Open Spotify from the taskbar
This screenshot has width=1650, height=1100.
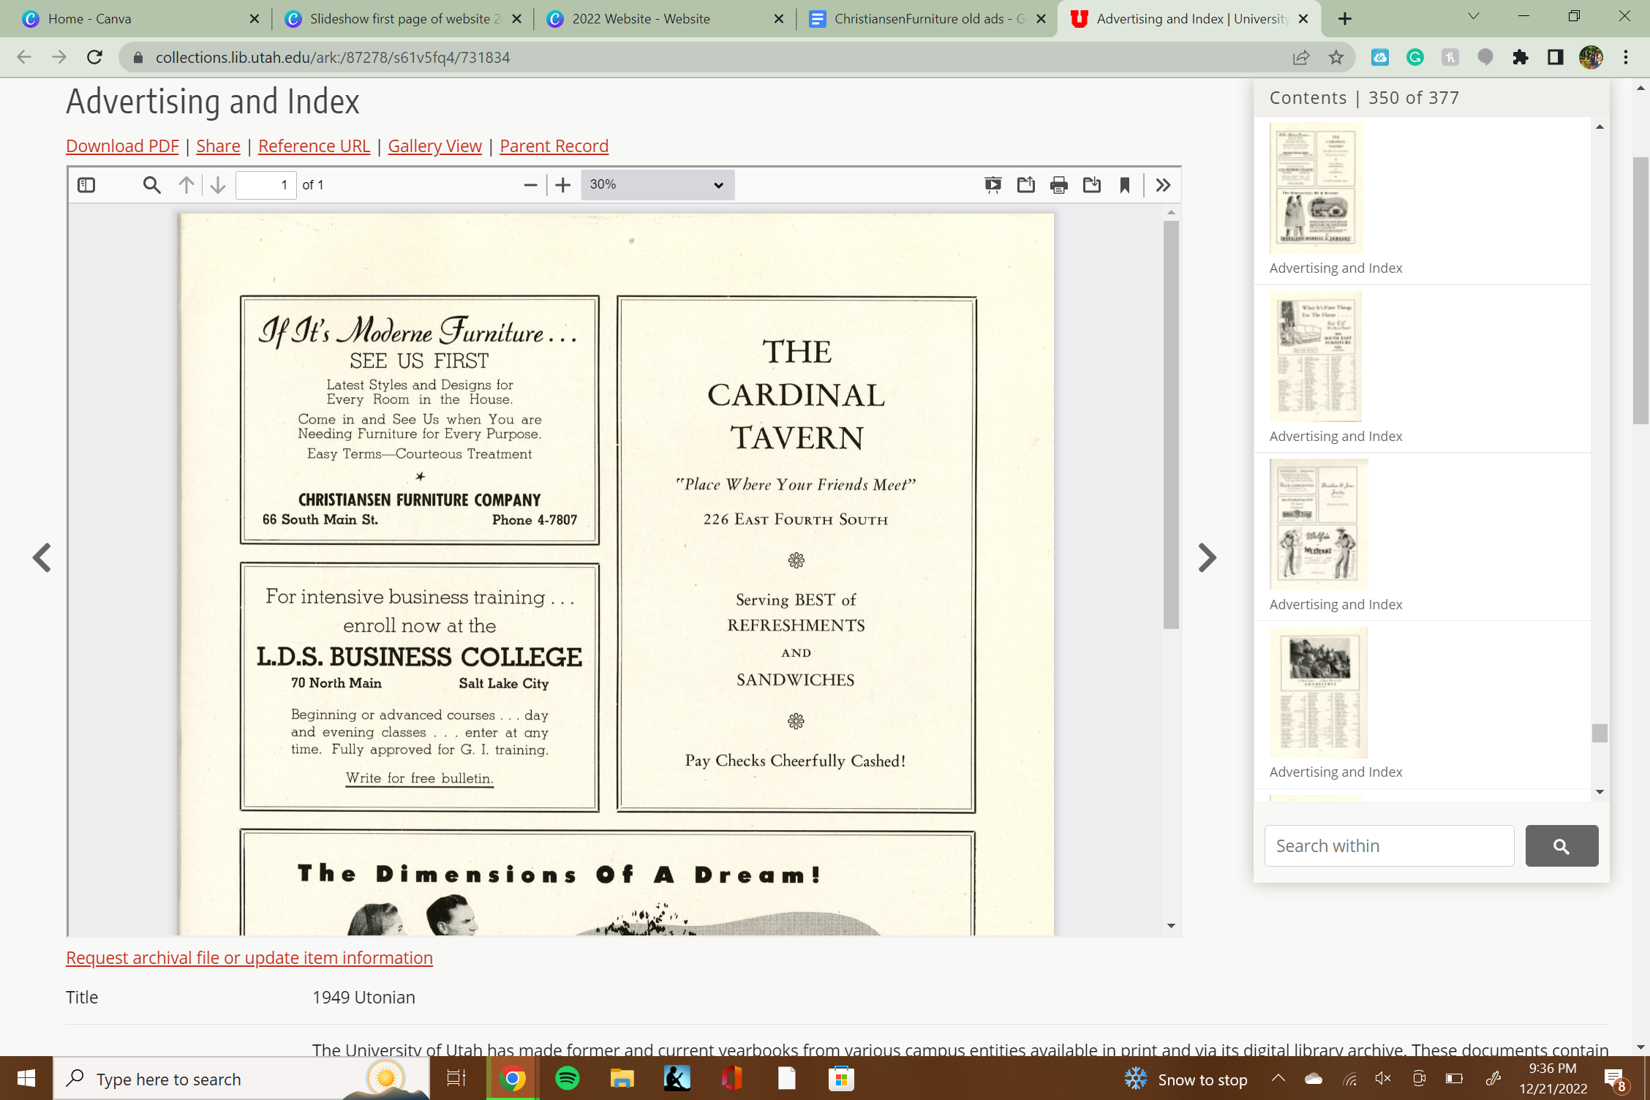[568, 1079]
